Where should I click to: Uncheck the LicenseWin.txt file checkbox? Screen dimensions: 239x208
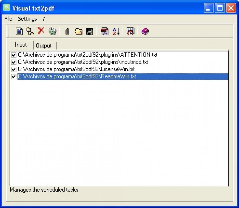(x=14, y=69)
